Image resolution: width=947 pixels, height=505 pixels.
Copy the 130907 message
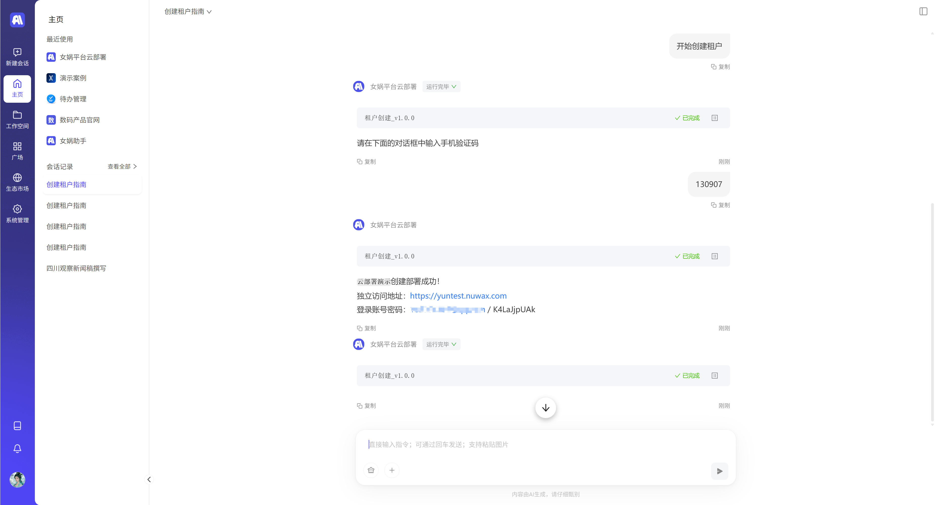pos(720,205)
